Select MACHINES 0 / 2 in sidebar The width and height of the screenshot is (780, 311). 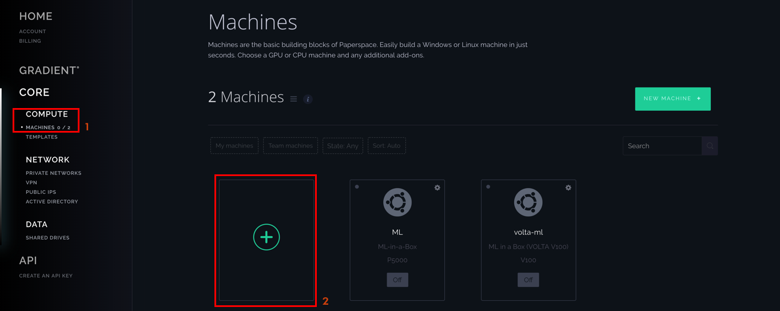(x=48, y=127)
